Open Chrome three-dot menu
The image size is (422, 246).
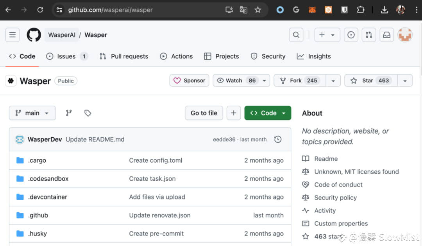pos(417,10)
